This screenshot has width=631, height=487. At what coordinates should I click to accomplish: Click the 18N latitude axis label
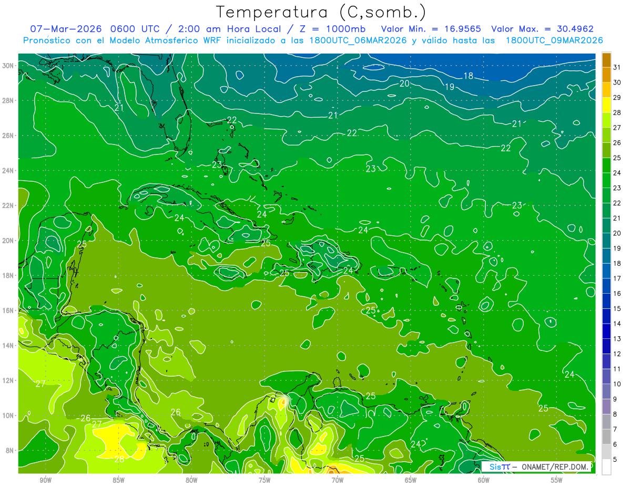(8, 275)
